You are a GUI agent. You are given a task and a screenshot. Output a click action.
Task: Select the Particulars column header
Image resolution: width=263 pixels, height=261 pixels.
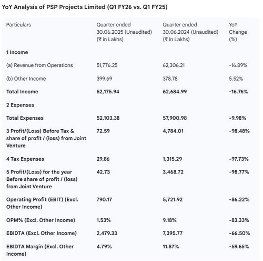tap(18, 25)
